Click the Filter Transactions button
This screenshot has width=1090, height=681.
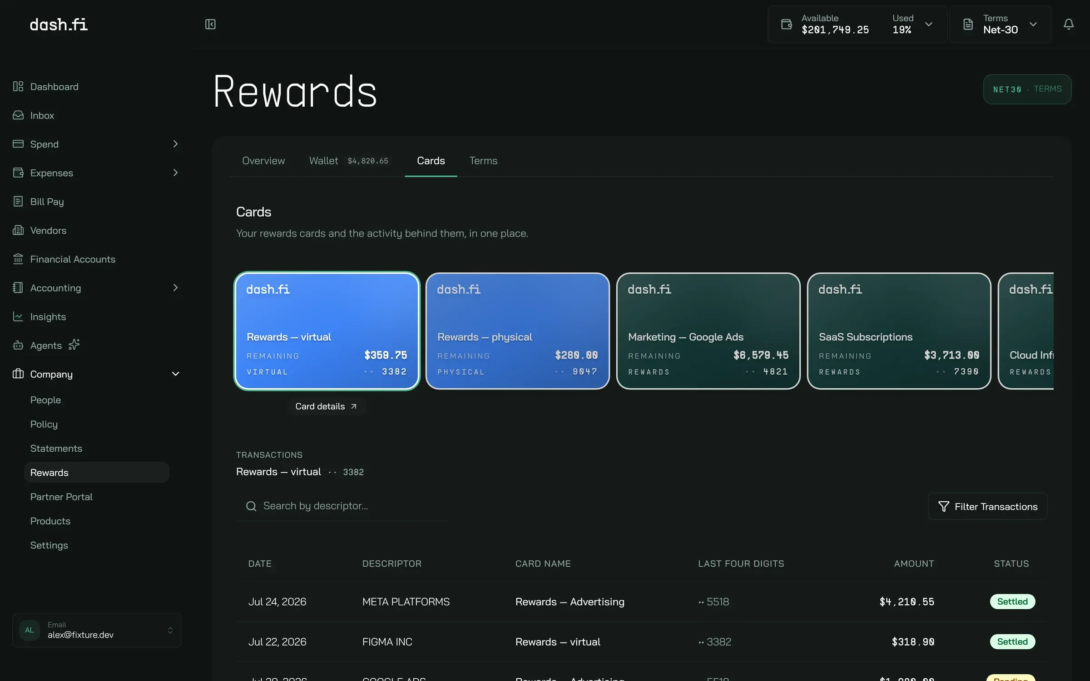(988, 506)
